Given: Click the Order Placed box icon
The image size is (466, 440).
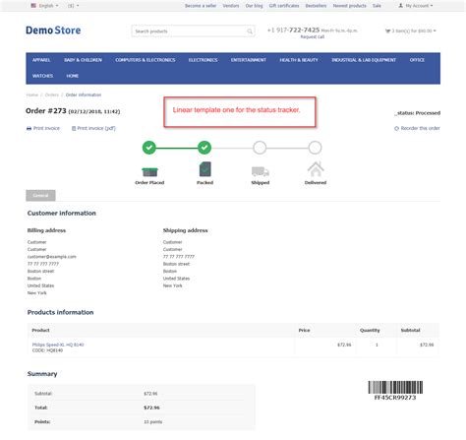Looking at the screenshot, I should pyautogui.click(x=149, y=171).
